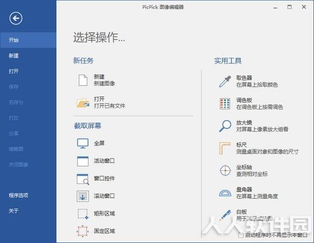The height and width of the screenshot is (243, 314).
Task: Maximize the PicPick window
Action: [289, 7]
